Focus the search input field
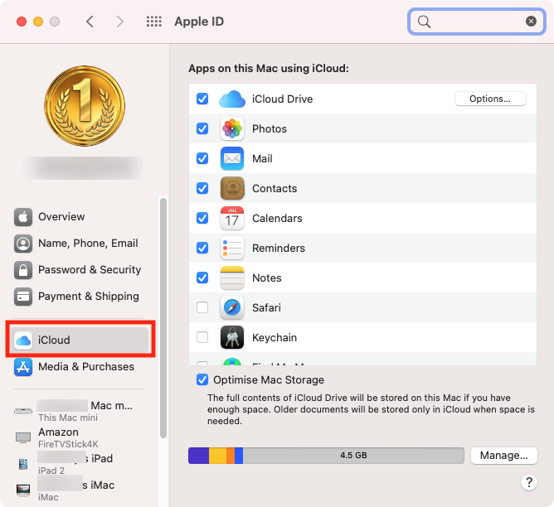Viewport: 554px width, 507px height. tap(477, 22)
